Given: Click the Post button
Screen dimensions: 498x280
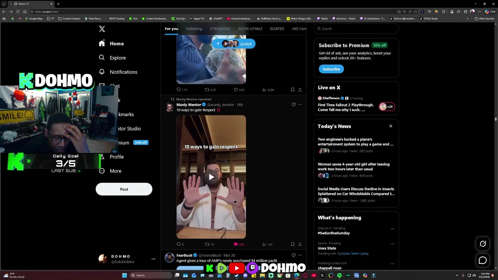Looking at the screenshot, I should [124, 189].
